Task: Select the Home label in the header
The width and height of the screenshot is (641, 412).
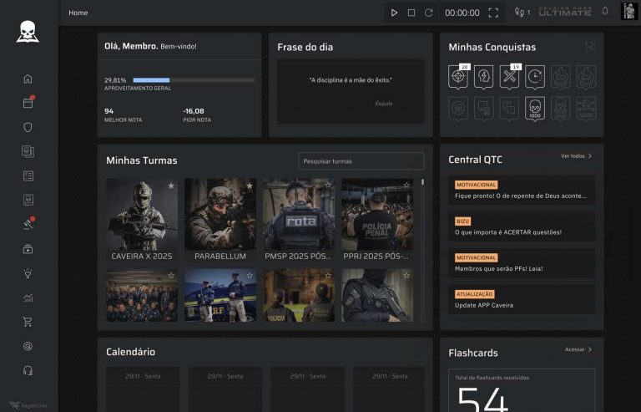Action: click(x=78, y=13)
